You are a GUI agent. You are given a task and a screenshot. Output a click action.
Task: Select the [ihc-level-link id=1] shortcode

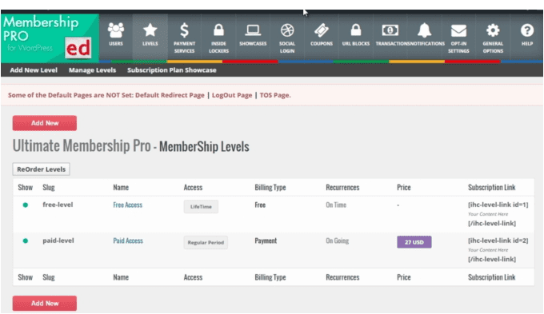(498, 205)
